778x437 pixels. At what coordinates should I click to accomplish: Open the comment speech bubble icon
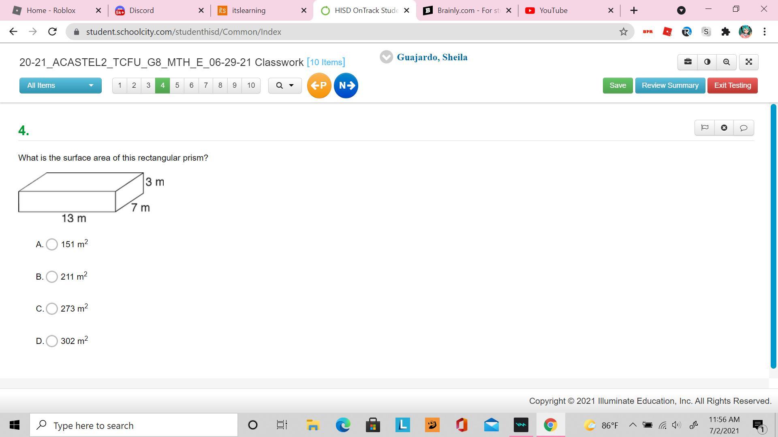click(744, 128)
